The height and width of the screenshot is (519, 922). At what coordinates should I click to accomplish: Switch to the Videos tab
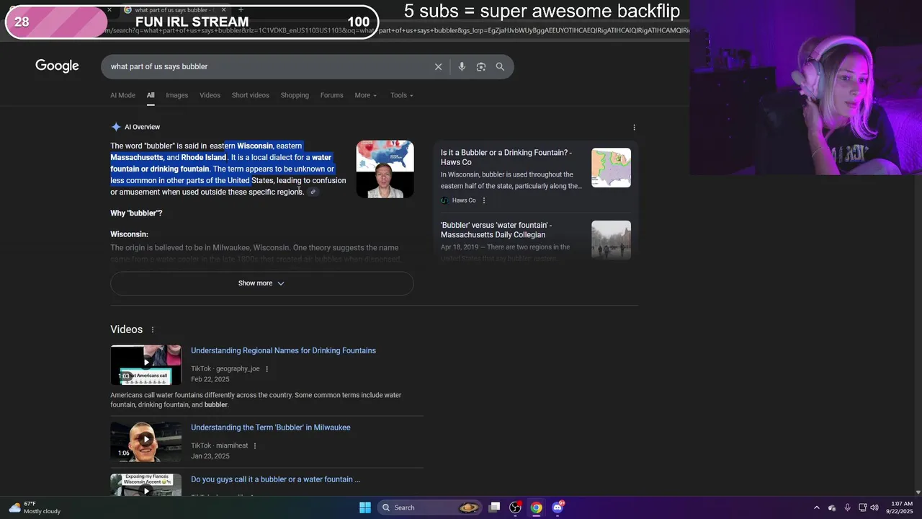[210, 95]
